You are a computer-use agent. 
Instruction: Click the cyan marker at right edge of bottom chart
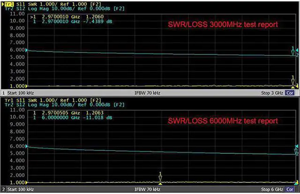click(x=296, y=151)
